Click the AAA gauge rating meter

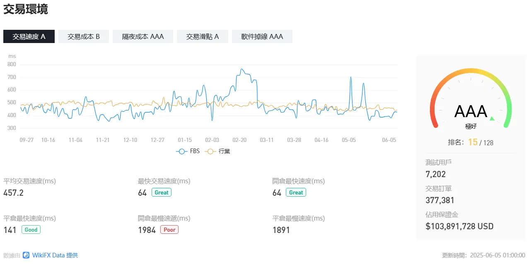point(471,99)
